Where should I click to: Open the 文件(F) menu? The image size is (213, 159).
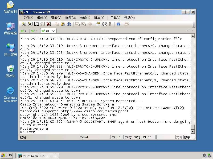point(28,18)
